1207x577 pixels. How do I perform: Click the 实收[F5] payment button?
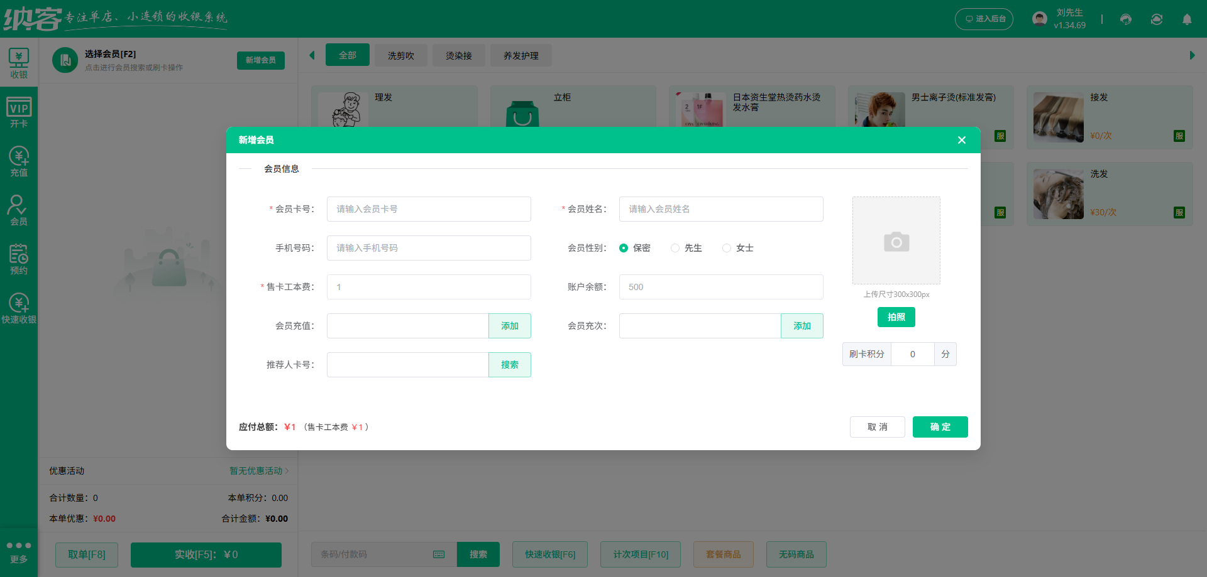pos(206,554)
